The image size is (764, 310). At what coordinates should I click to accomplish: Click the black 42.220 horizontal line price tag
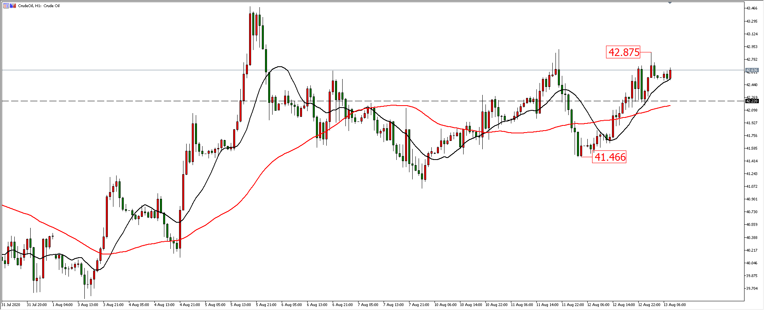[752, 101]
